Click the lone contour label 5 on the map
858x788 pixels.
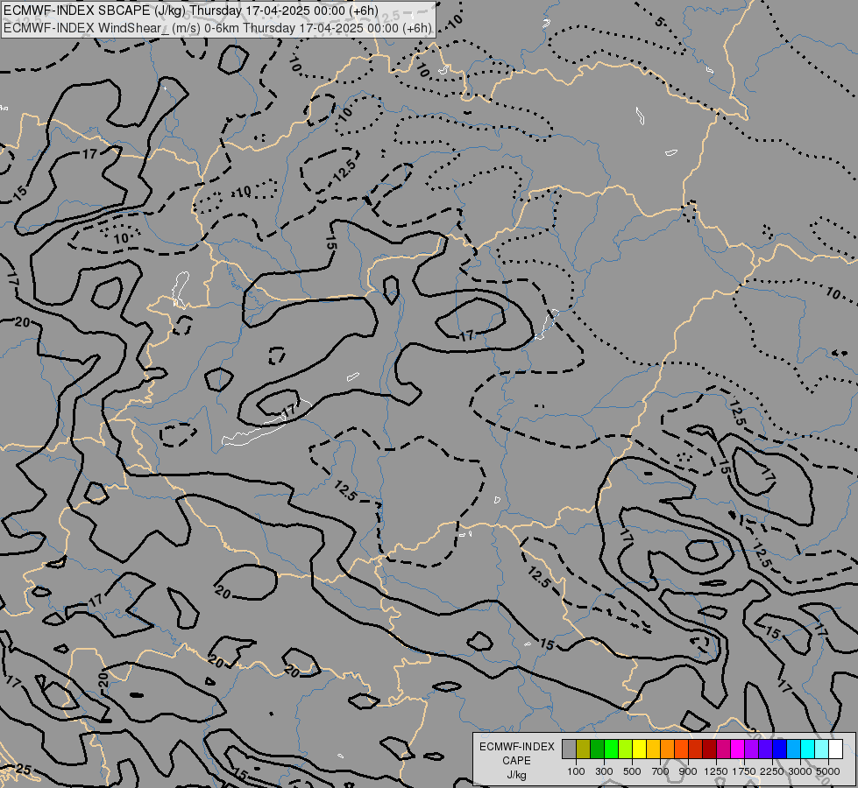pyautogui.click(x=660, y=22)
